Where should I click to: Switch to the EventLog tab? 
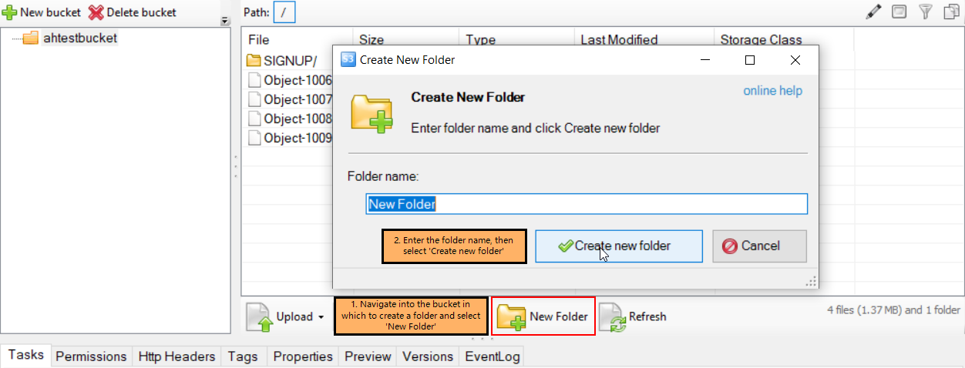(x=491, y=356)
